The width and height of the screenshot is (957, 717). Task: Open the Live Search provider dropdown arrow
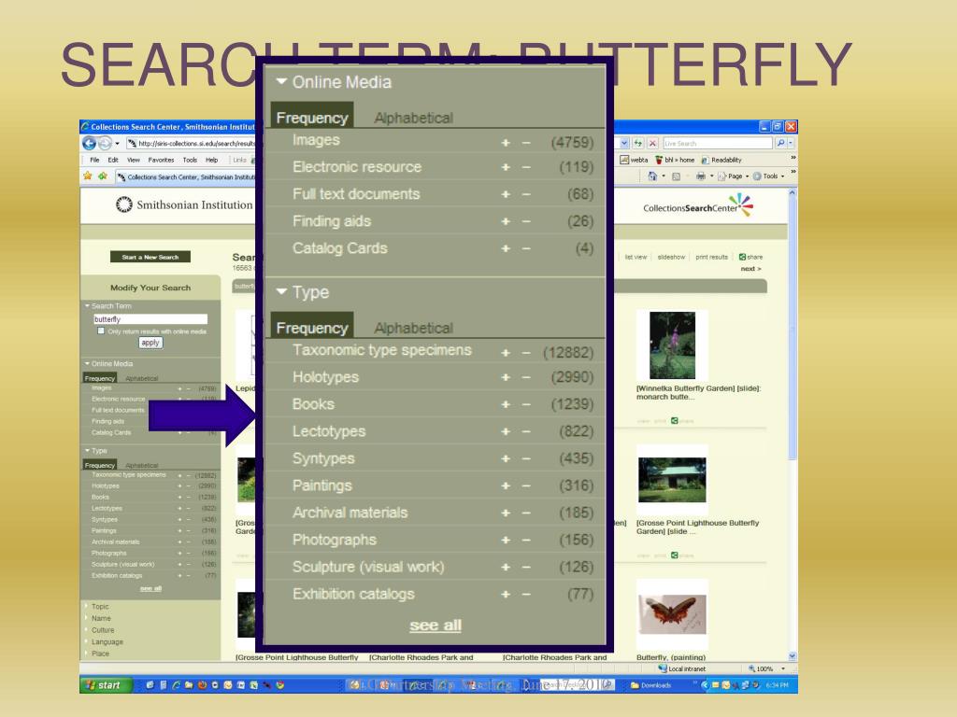tap(791, 143)
